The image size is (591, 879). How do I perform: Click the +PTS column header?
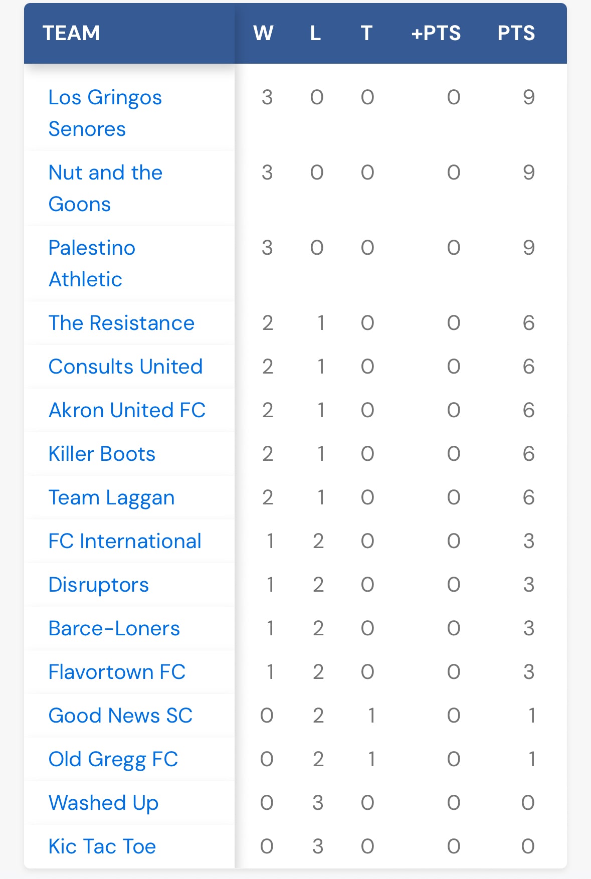[436, 33]
